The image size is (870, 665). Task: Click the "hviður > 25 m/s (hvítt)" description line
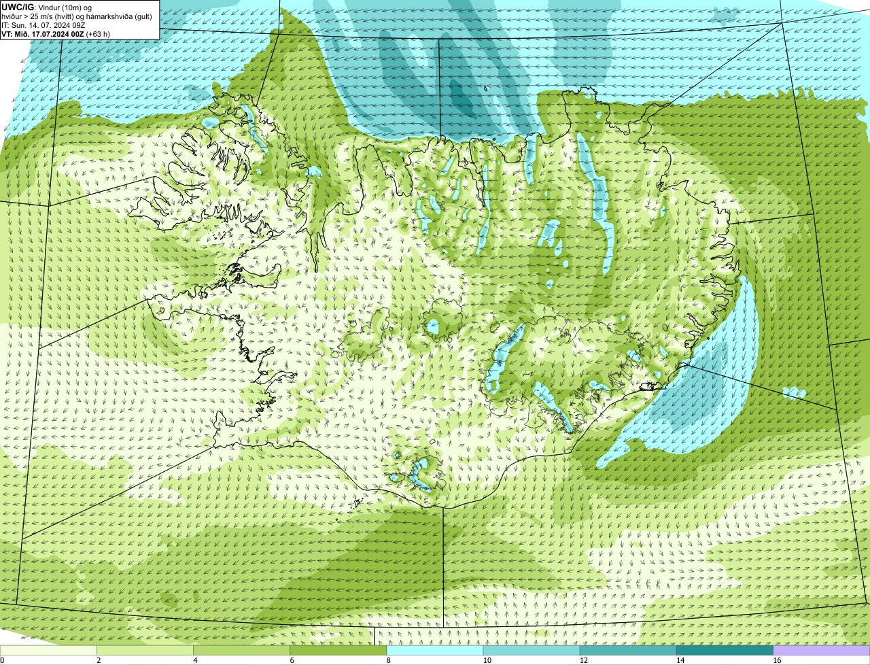click(77, 16)
